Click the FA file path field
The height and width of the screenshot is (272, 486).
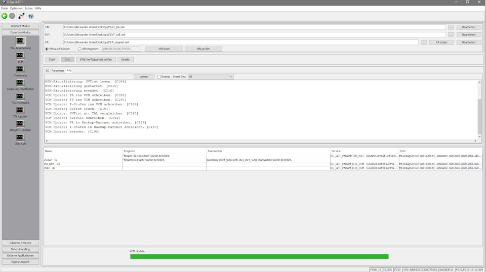241,42
